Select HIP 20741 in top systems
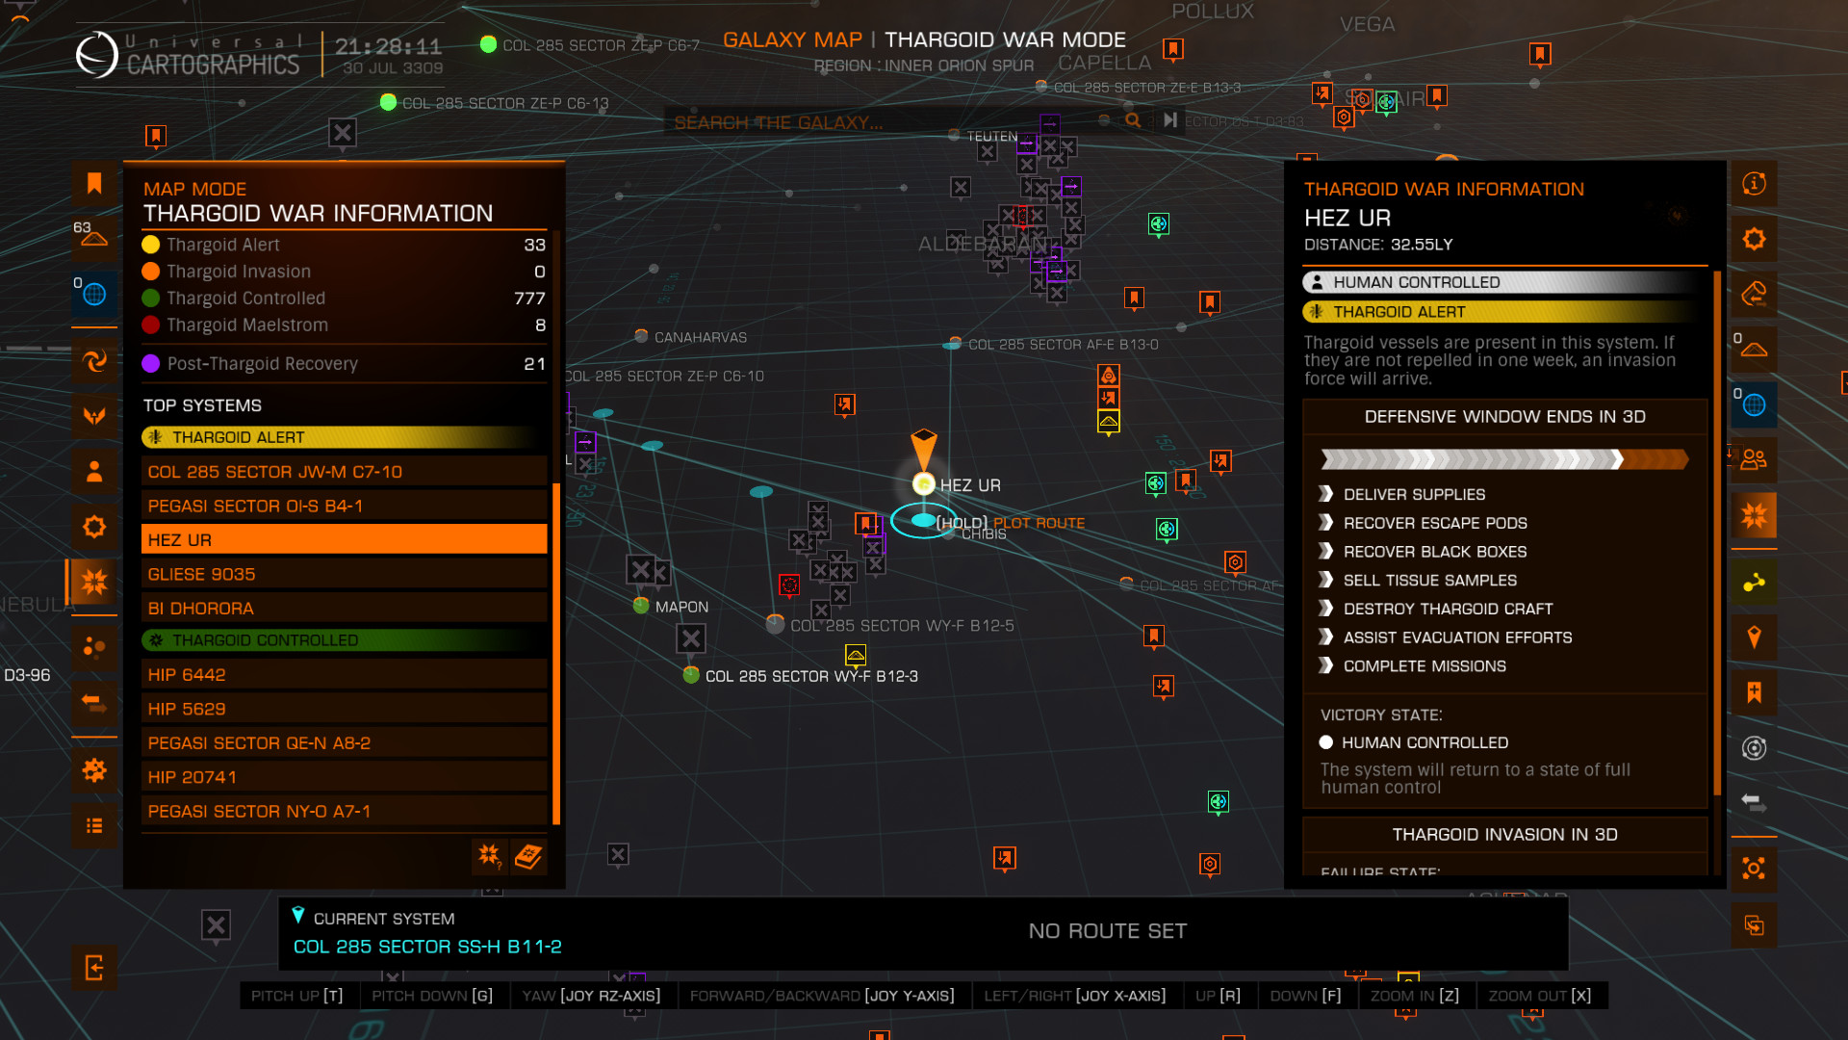Screen dimensions: 1848x1040 (344, 777)
